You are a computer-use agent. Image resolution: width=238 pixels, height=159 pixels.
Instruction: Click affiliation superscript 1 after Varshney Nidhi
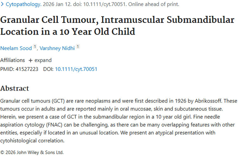[x=78, y=47]
